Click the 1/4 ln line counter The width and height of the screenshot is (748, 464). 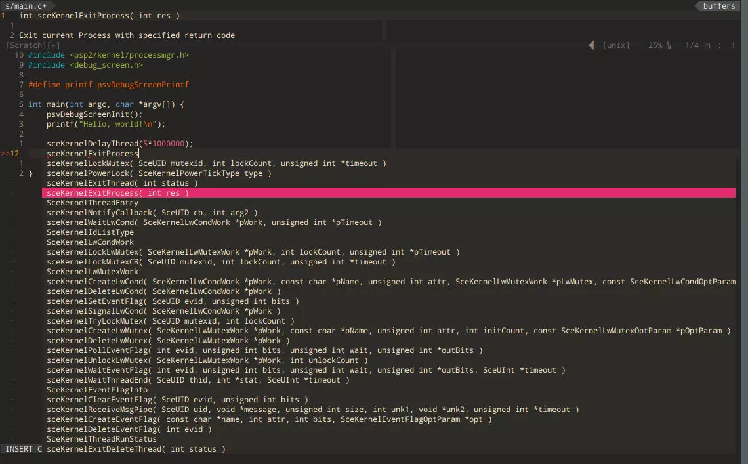[697, 45]
